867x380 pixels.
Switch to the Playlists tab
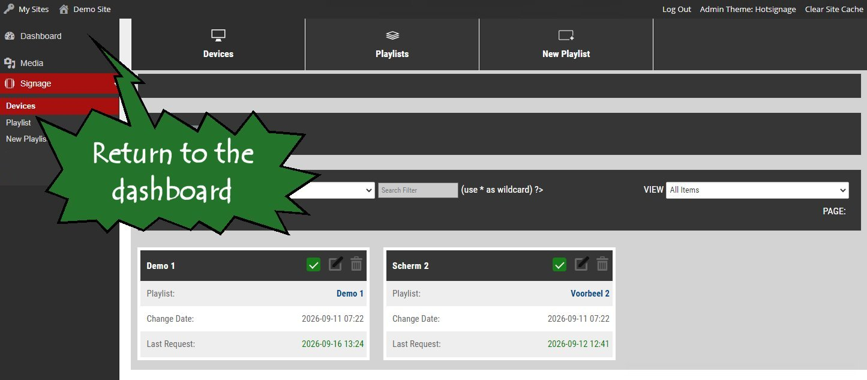coord(392,44)
